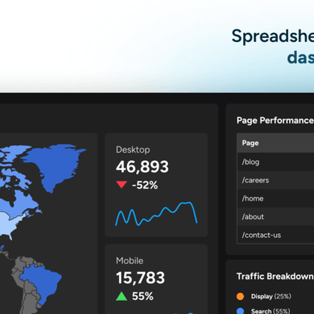Image resolution: width=314 pixels, height=314 pixels.
Task: Click the orange Display legend dot
Action: pos(240,296)
